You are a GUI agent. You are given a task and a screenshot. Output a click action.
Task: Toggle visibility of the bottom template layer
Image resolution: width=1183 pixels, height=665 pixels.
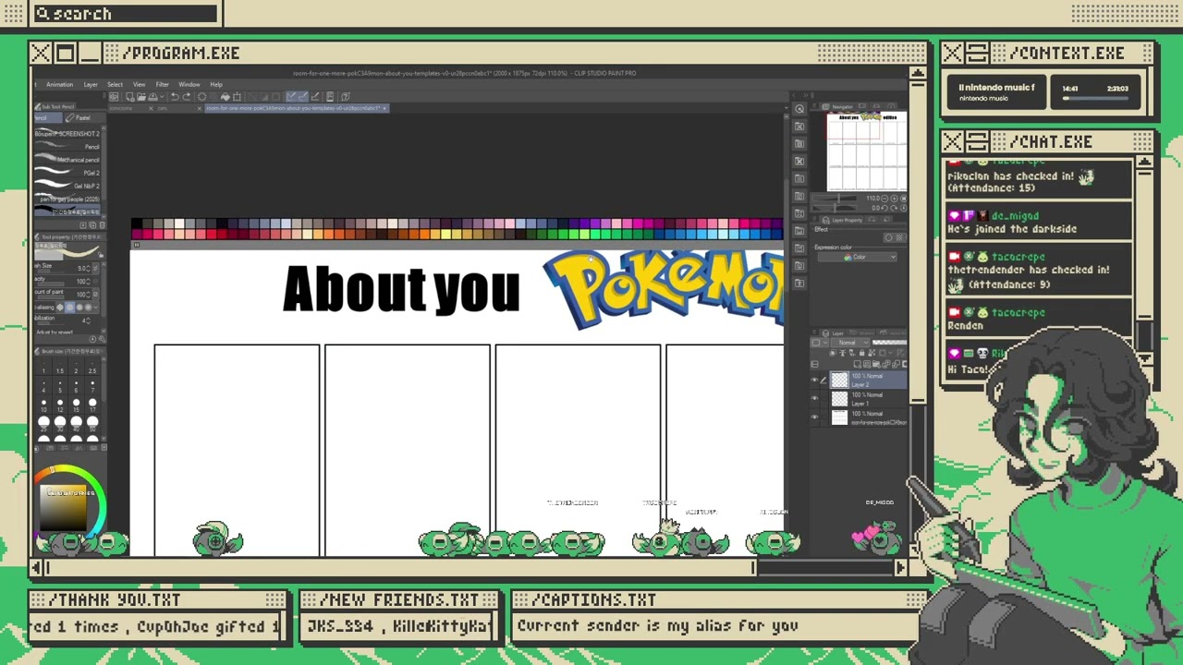tap(814, 417)
